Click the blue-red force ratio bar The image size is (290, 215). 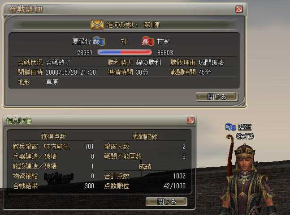[x=124, y=53]
